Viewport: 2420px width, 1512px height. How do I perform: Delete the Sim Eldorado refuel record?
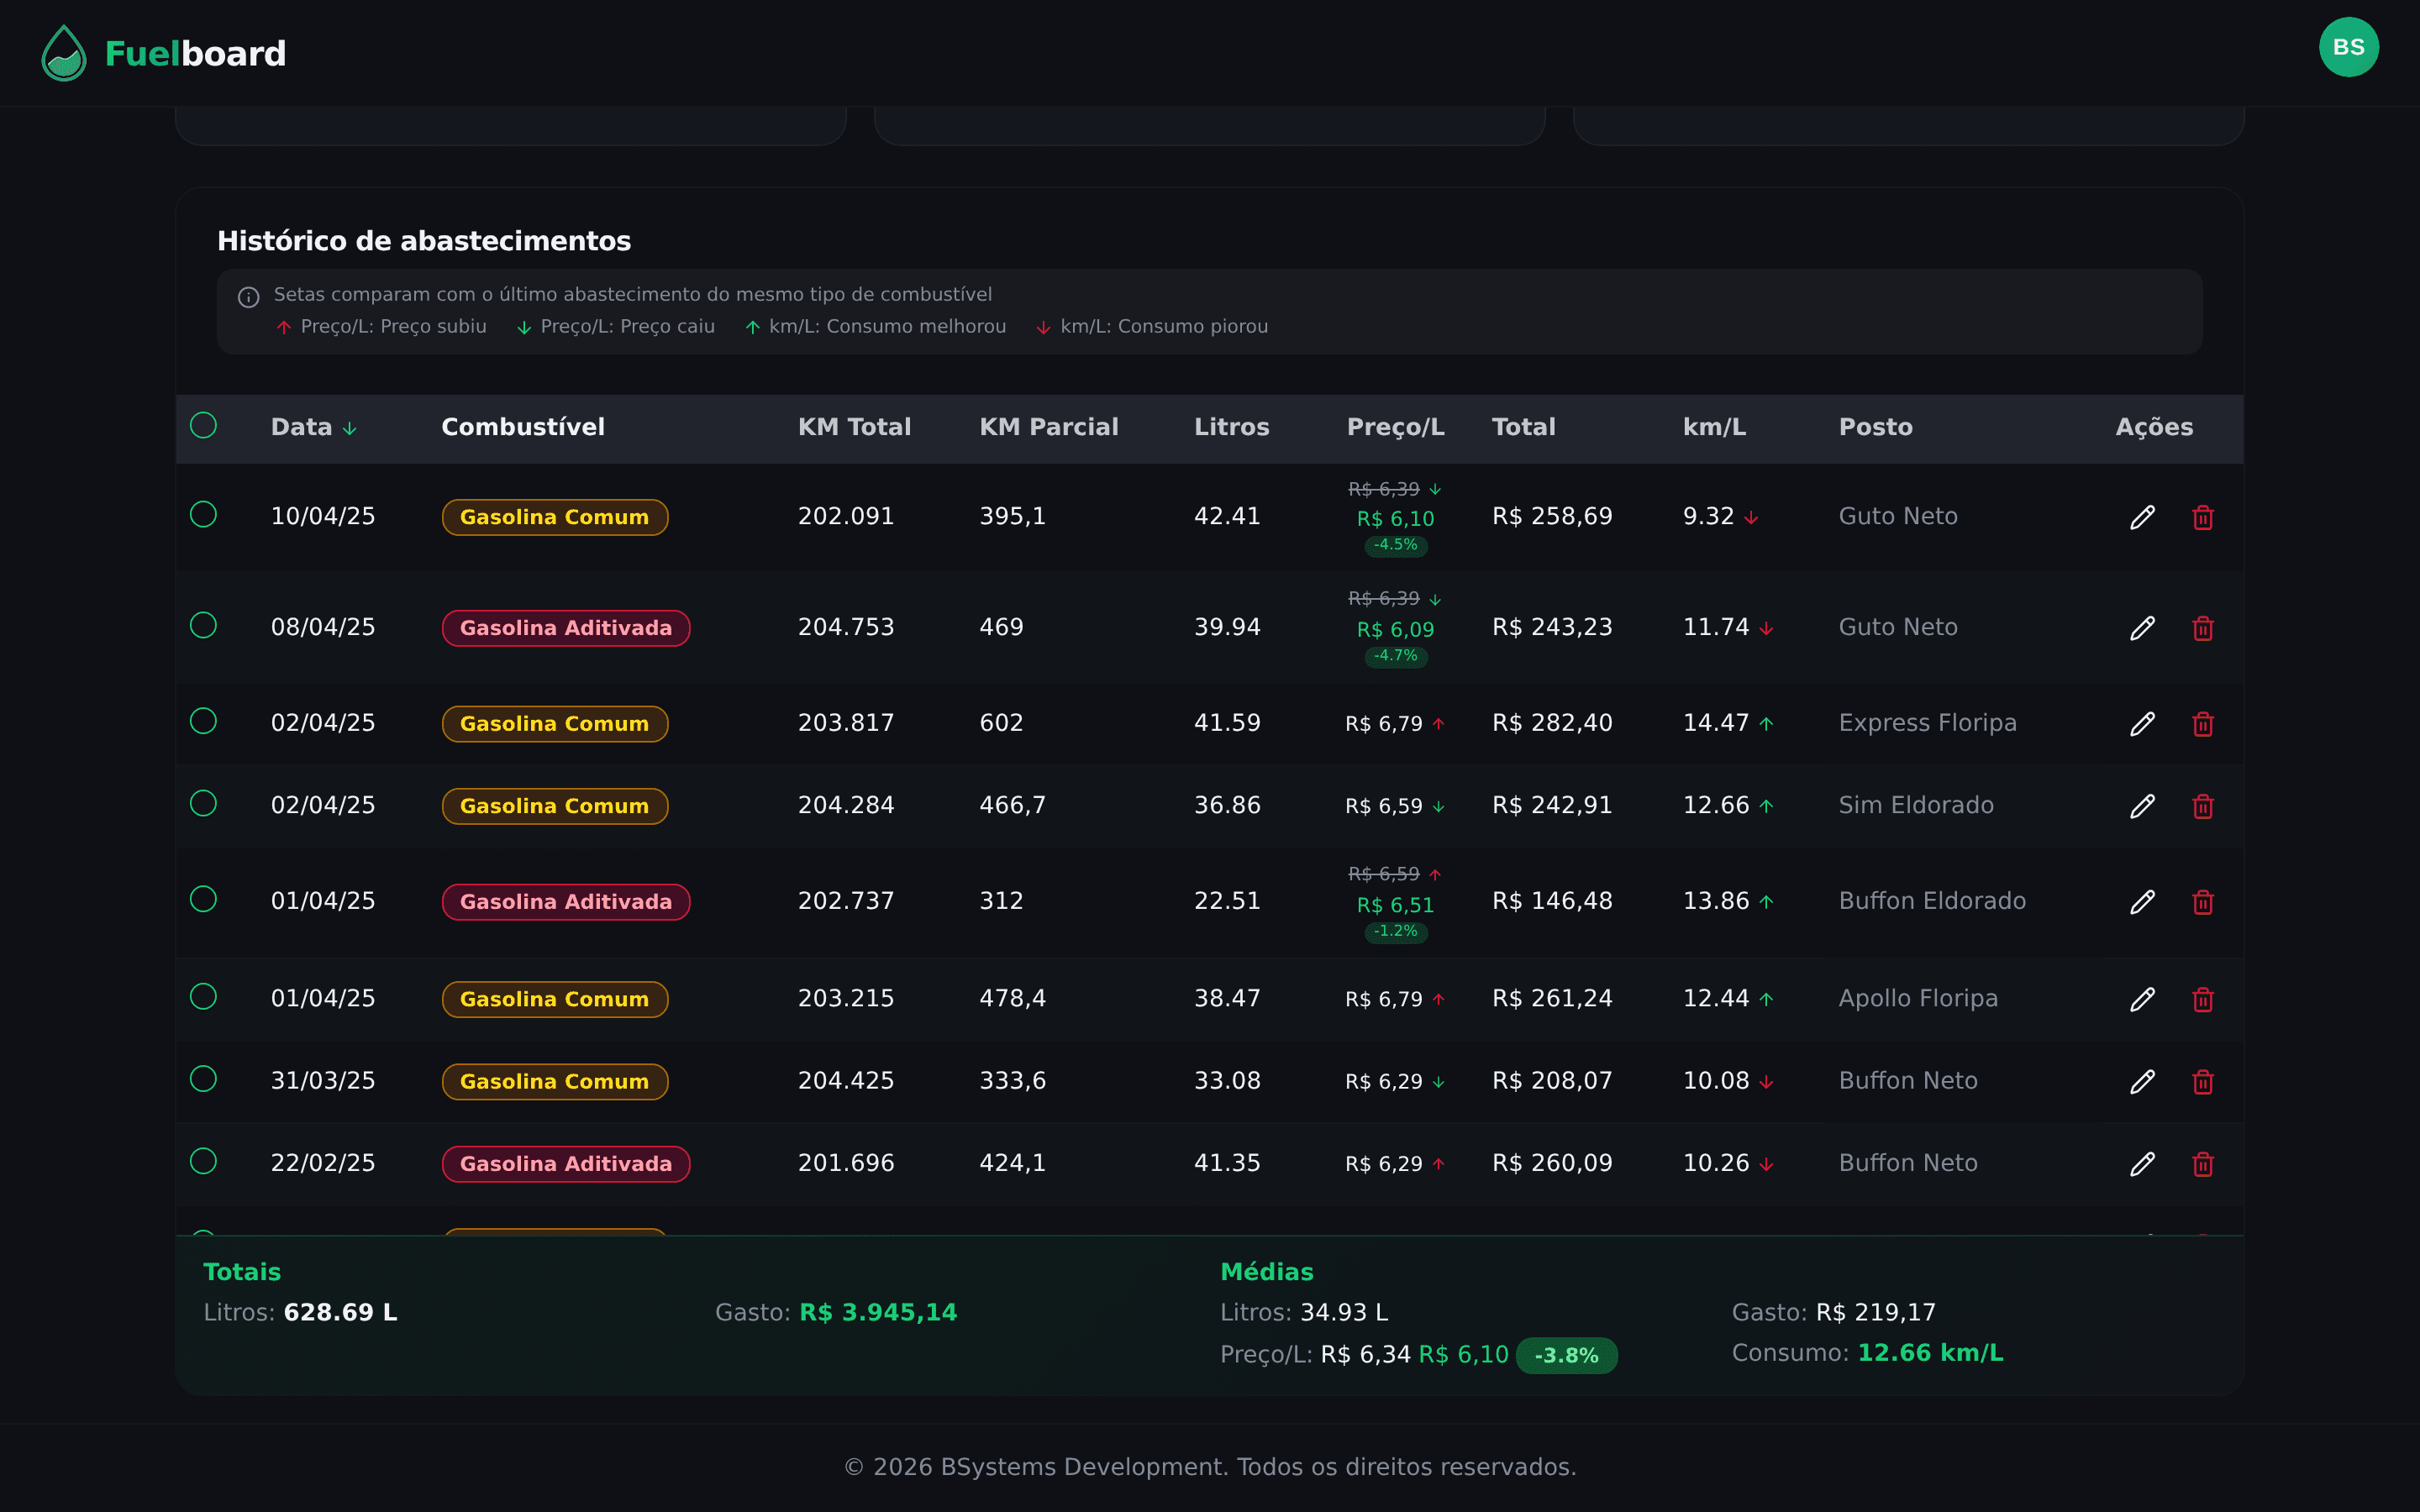tap(2202, 806)
